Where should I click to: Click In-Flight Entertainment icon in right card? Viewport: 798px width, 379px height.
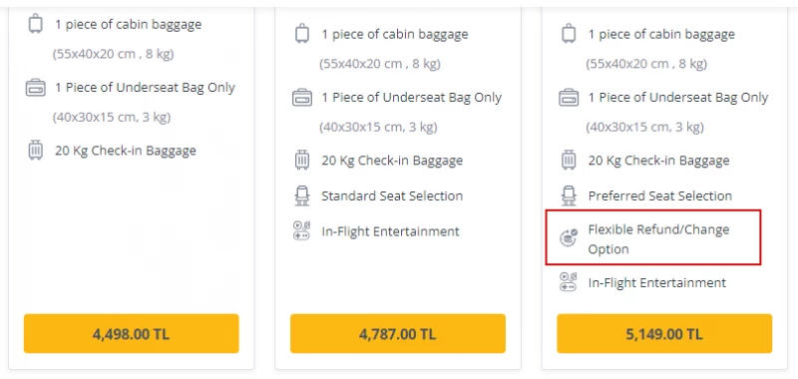point(569,282)
